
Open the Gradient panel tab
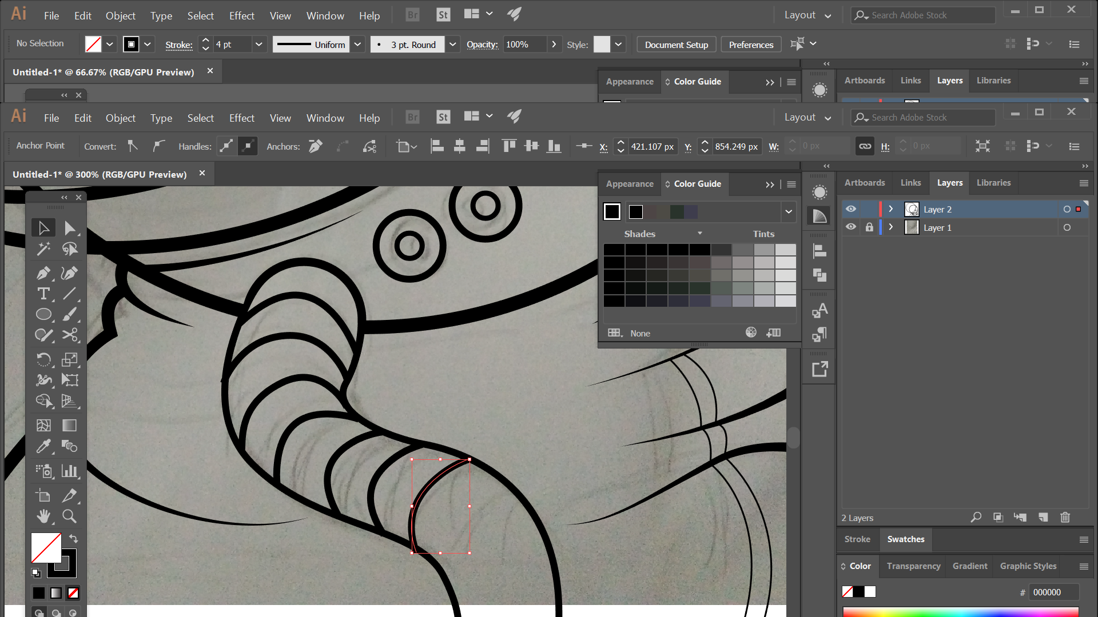coord(969,566)
